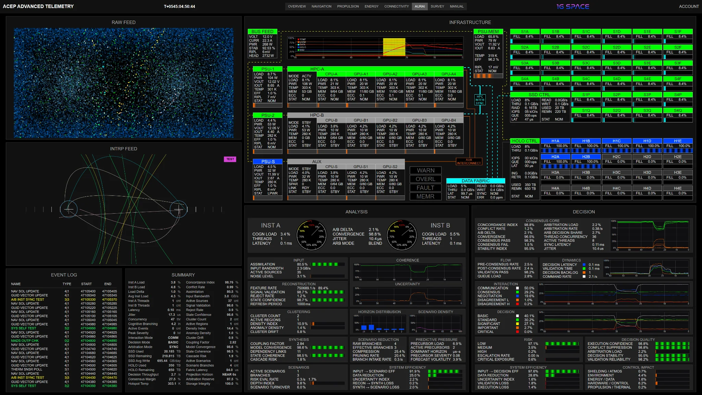Screen dimensions: 702x395
Task: Select the active AURAI tab
Action: (420, 6)
